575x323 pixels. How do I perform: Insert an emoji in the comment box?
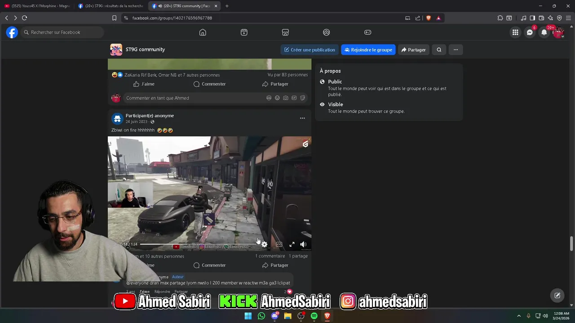click(277, 98)
